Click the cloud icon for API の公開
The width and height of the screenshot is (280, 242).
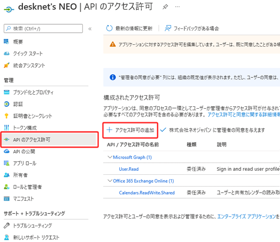(x=7, y=152)
